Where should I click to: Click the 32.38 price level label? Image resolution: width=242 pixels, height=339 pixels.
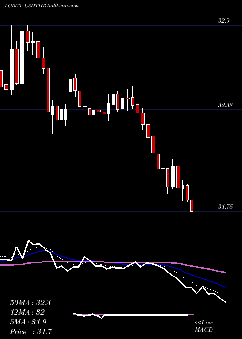pyautogui.click(x=225, y=105)
